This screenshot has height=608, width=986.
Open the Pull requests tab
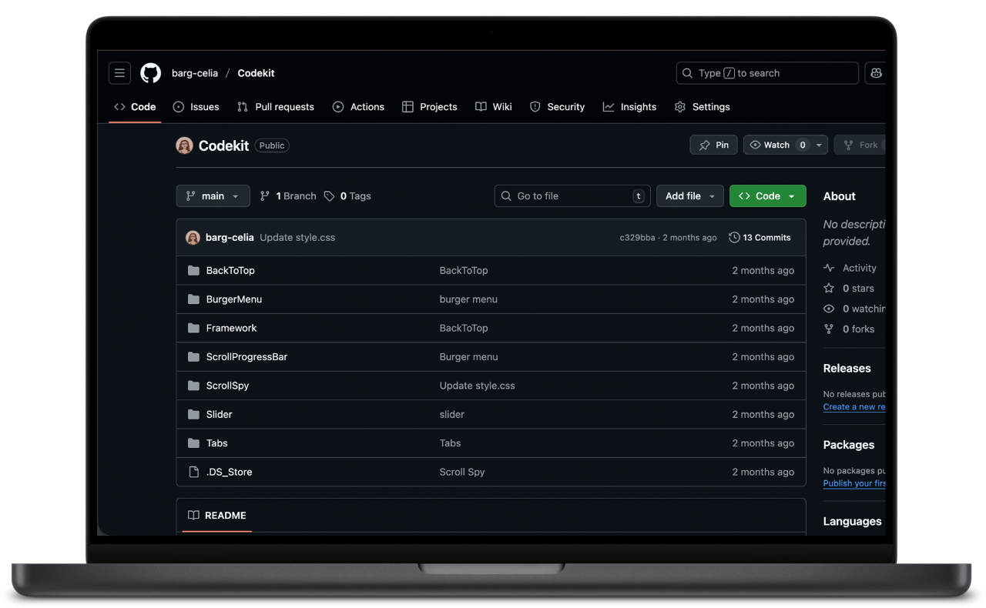276,107
